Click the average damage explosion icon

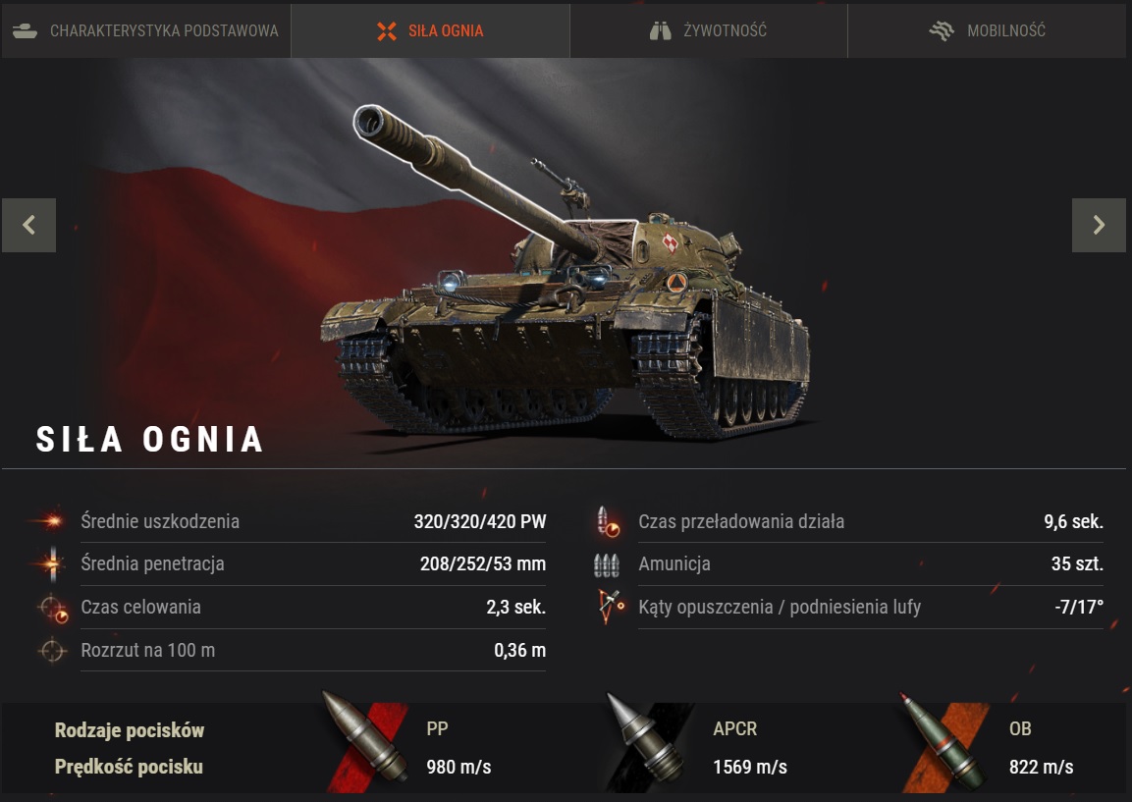coord(48,520)
